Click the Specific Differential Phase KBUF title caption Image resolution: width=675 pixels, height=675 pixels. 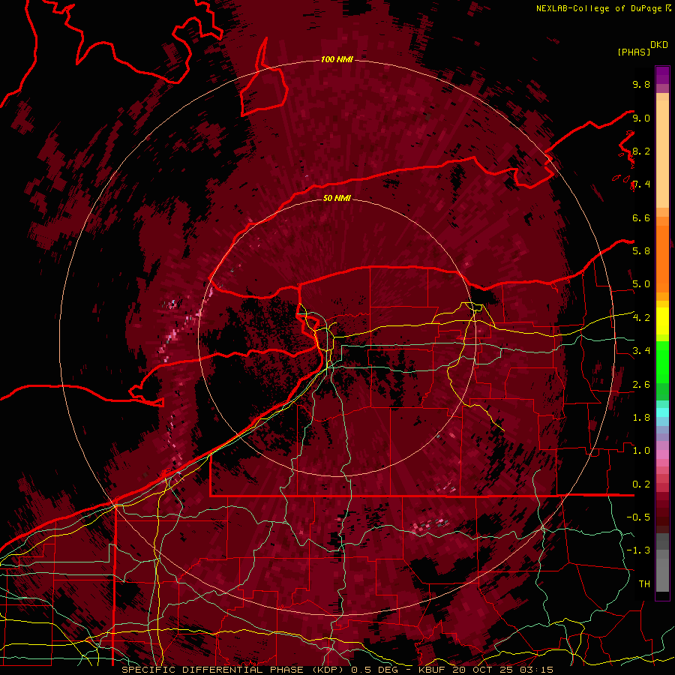pyautogui.click(x=337, y=670)
